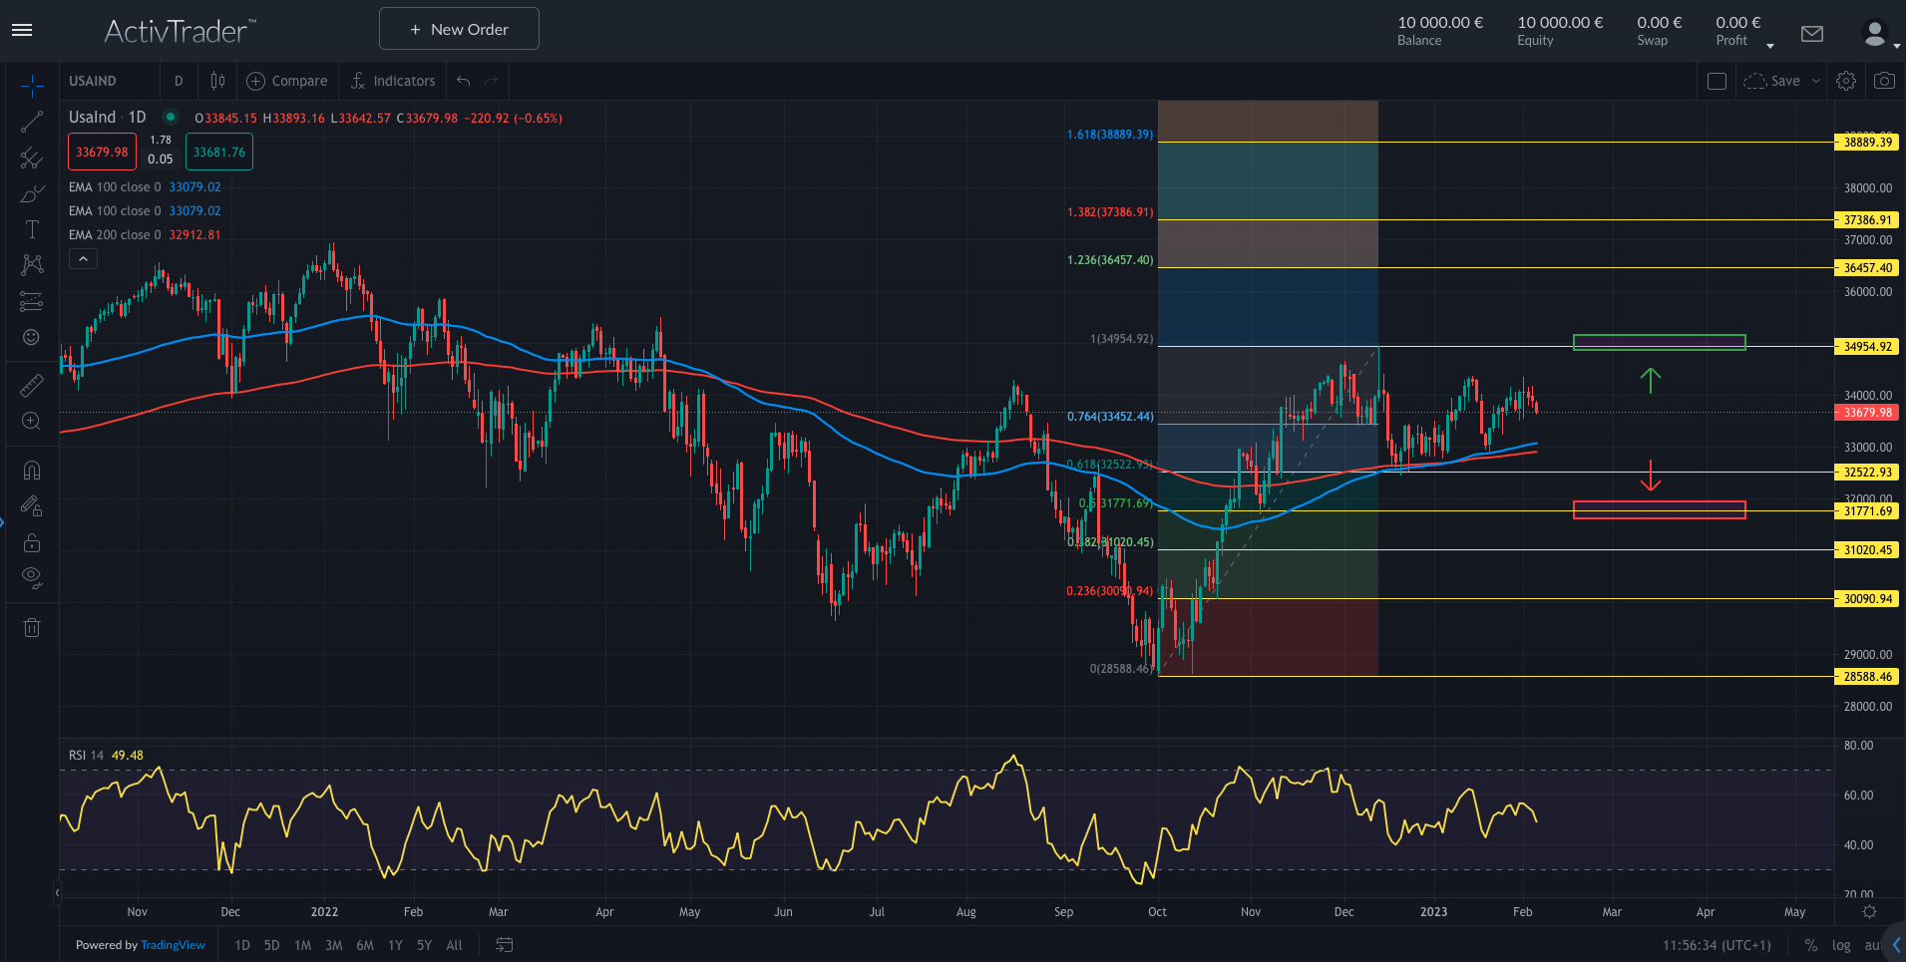Switch chart range to 1Y
Image resolution: width=1906 pixels, height=962 pixels.
(x=395, y=944)
